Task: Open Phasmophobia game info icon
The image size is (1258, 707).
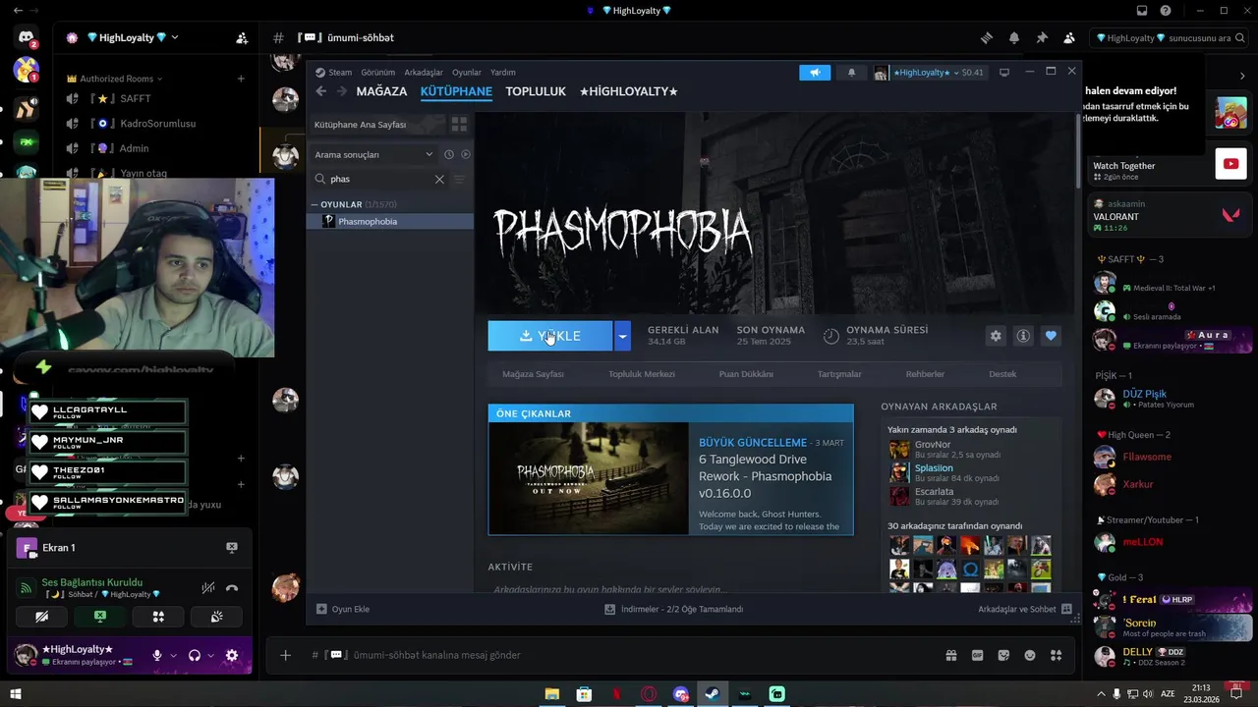Action: tap(1023, 336)
